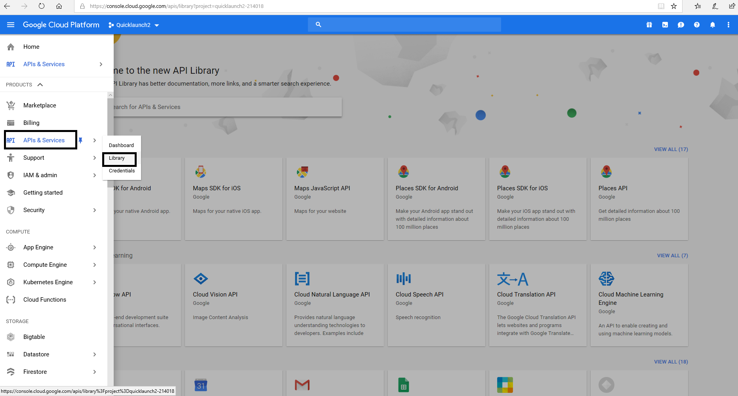This screenshot has height=396, width=738.
Task: Click the Bigtable icon
Action: click(x=11, y=337)
